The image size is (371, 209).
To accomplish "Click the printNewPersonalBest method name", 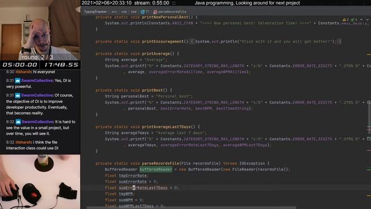I will [x=165, y=17].
